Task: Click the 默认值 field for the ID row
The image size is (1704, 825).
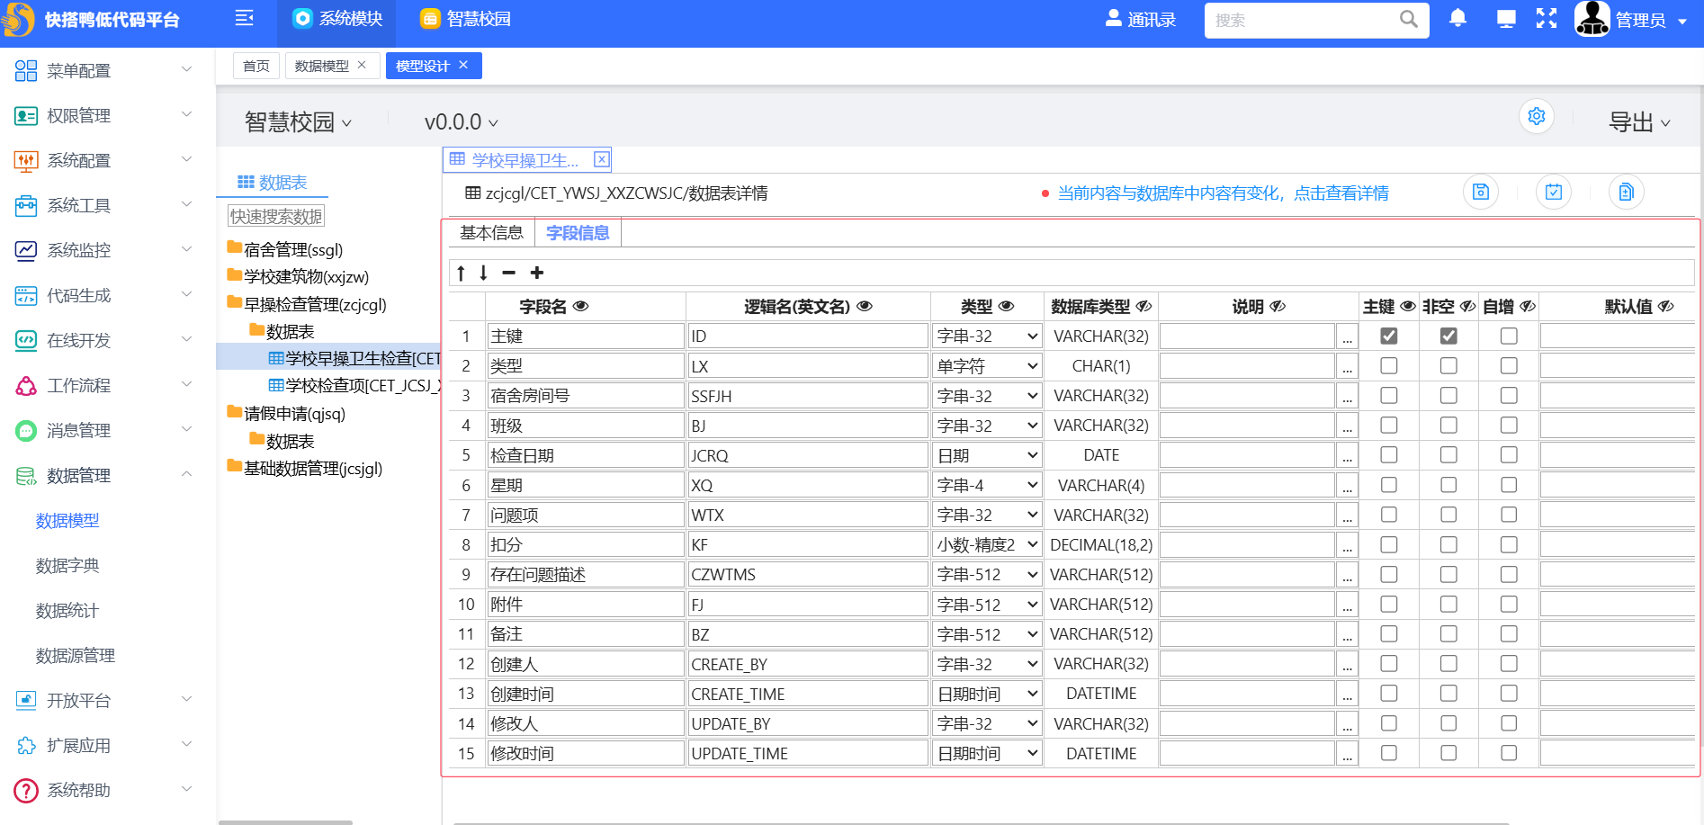Action: click(1618, 336)
